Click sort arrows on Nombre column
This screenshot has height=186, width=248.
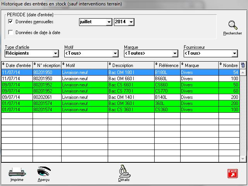pyautogui.click(x=221, y=65)
